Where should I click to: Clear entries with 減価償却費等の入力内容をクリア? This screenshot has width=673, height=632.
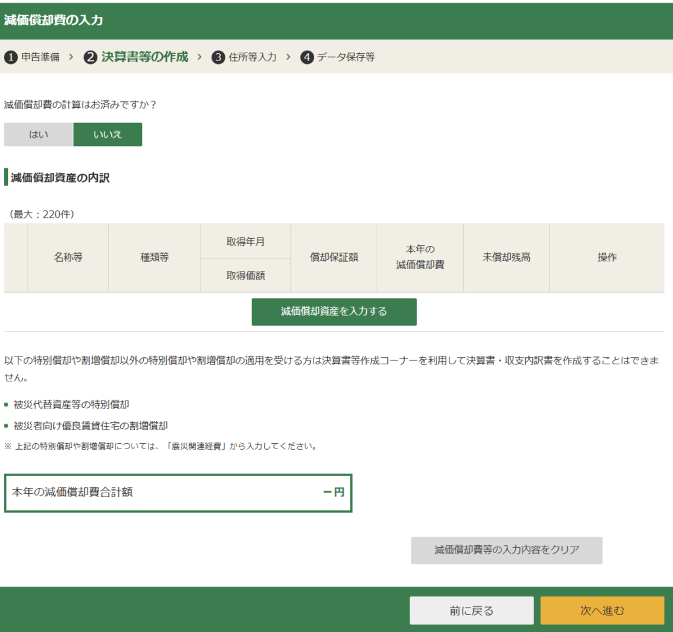click(507, 550)
